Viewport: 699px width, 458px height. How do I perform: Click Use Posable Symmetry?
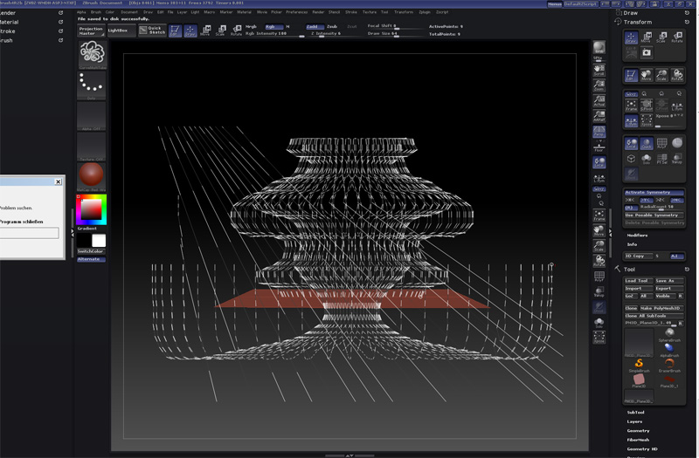pos(654,215)
